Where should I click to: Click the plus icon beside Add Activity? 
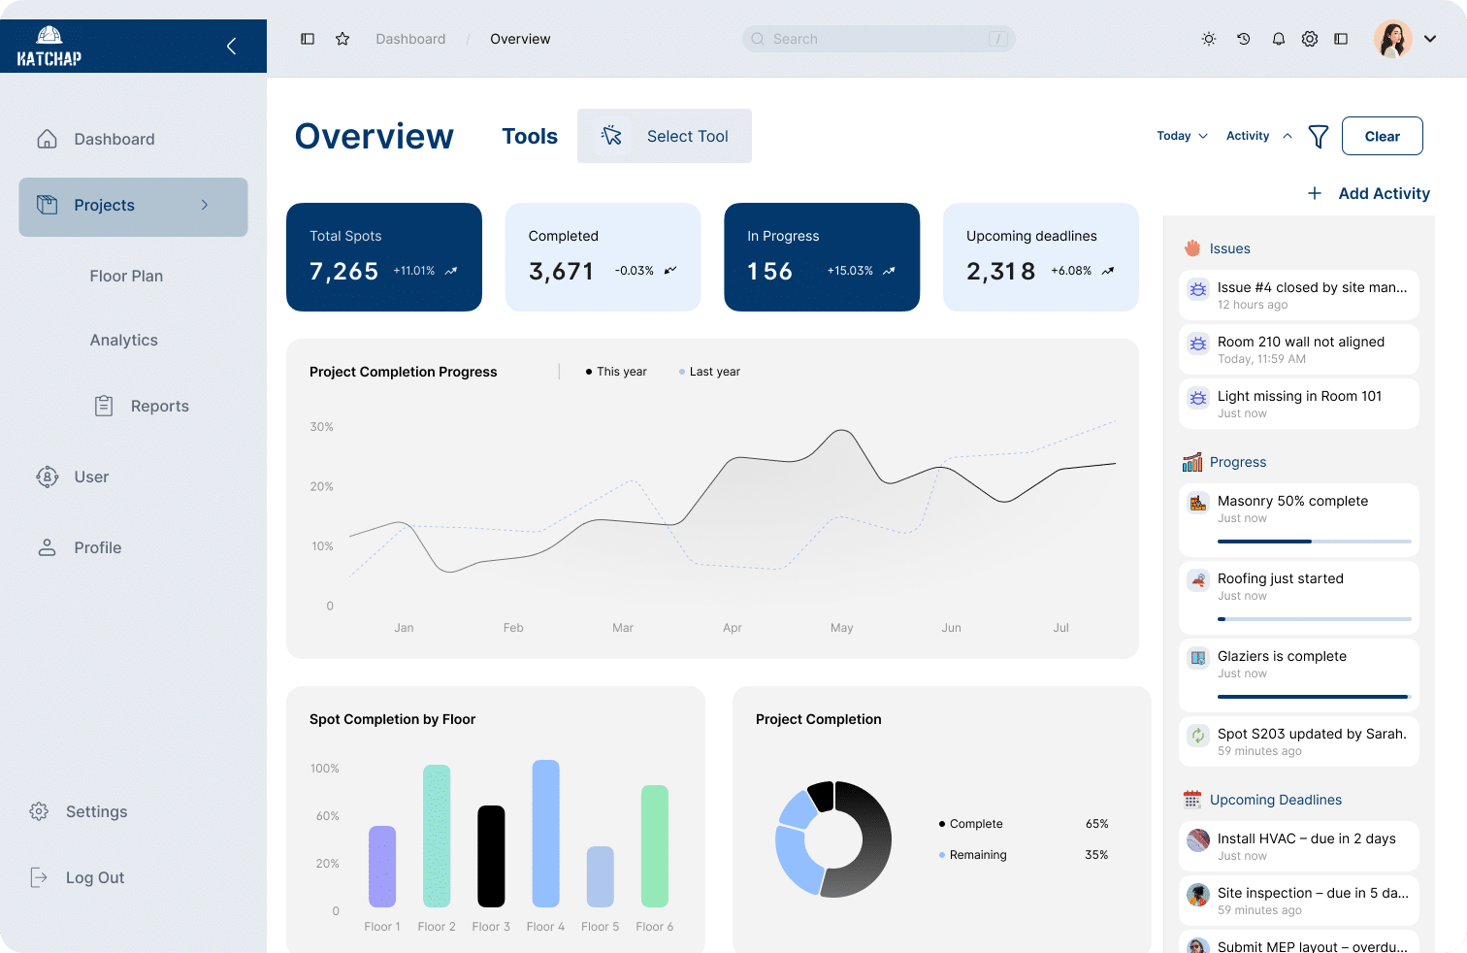click(x=1315, y=193)
